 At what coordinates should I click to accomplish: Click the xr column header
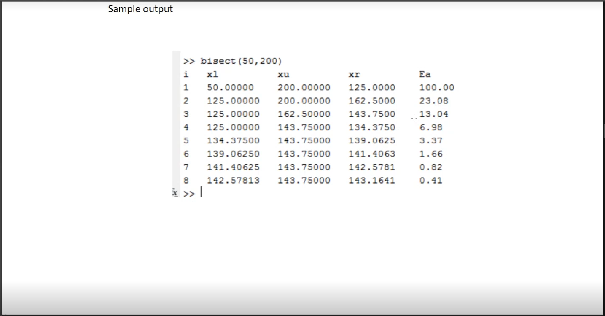pos(353,74)
